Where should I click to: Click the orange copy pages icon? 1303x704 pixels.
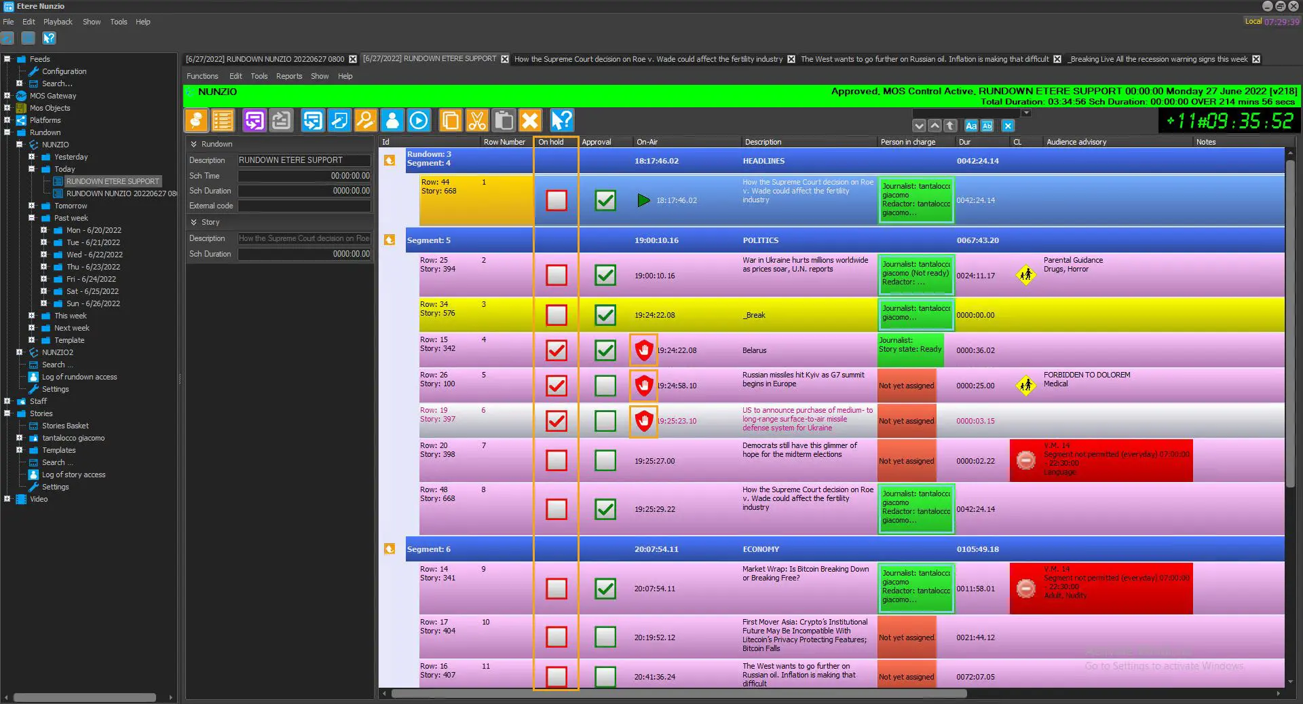(x=449, y=121)
